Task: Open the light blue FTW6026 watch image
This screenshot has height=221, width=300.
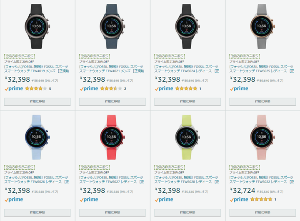Action: click(x=37, y=137)
